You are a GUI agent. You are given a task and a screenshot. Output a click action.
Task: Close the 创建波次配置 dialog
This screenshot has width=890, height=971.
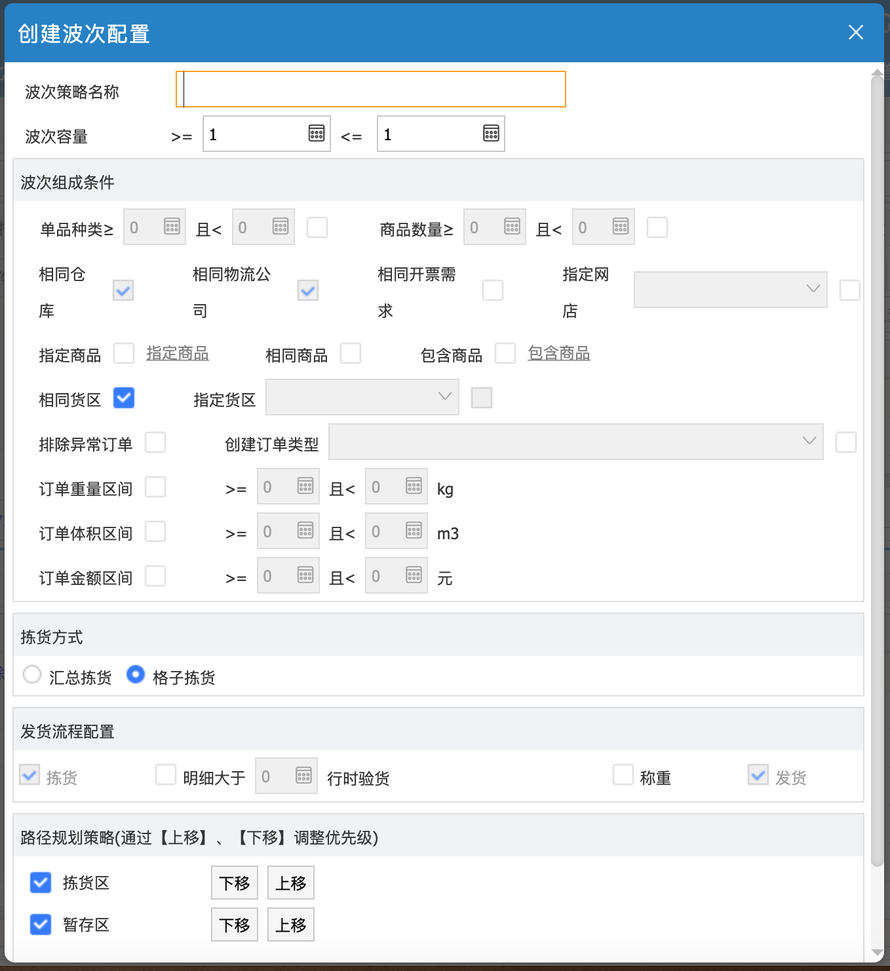coord(855,32)
